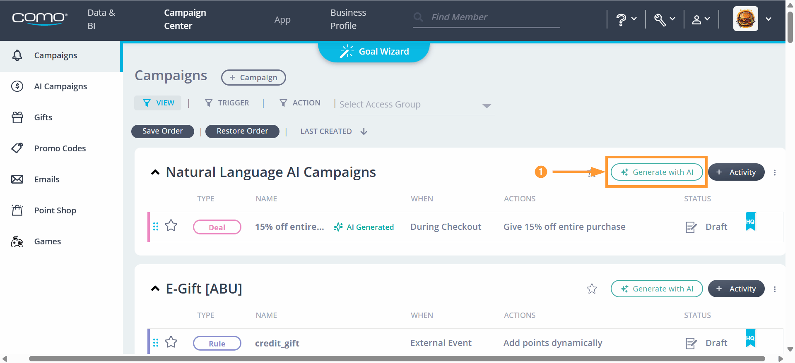Open the help question mark menu
Screen dimensions: 795x363
pos(626,19)
